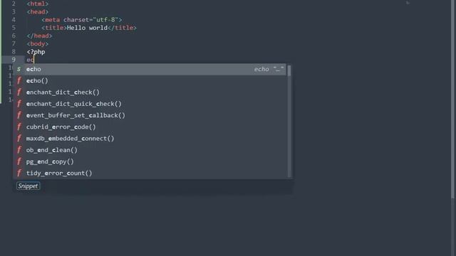Click the <html> tag in line 2
The image size is (456, 256).
point(38,4)
